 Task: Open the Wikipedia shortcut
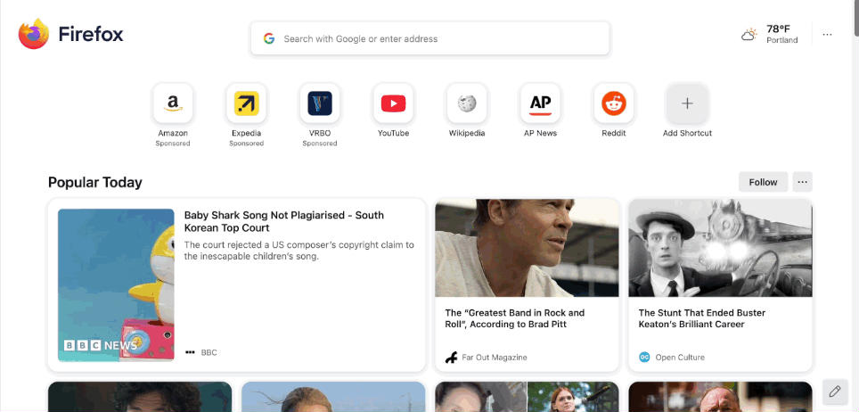tap(467, 103)
